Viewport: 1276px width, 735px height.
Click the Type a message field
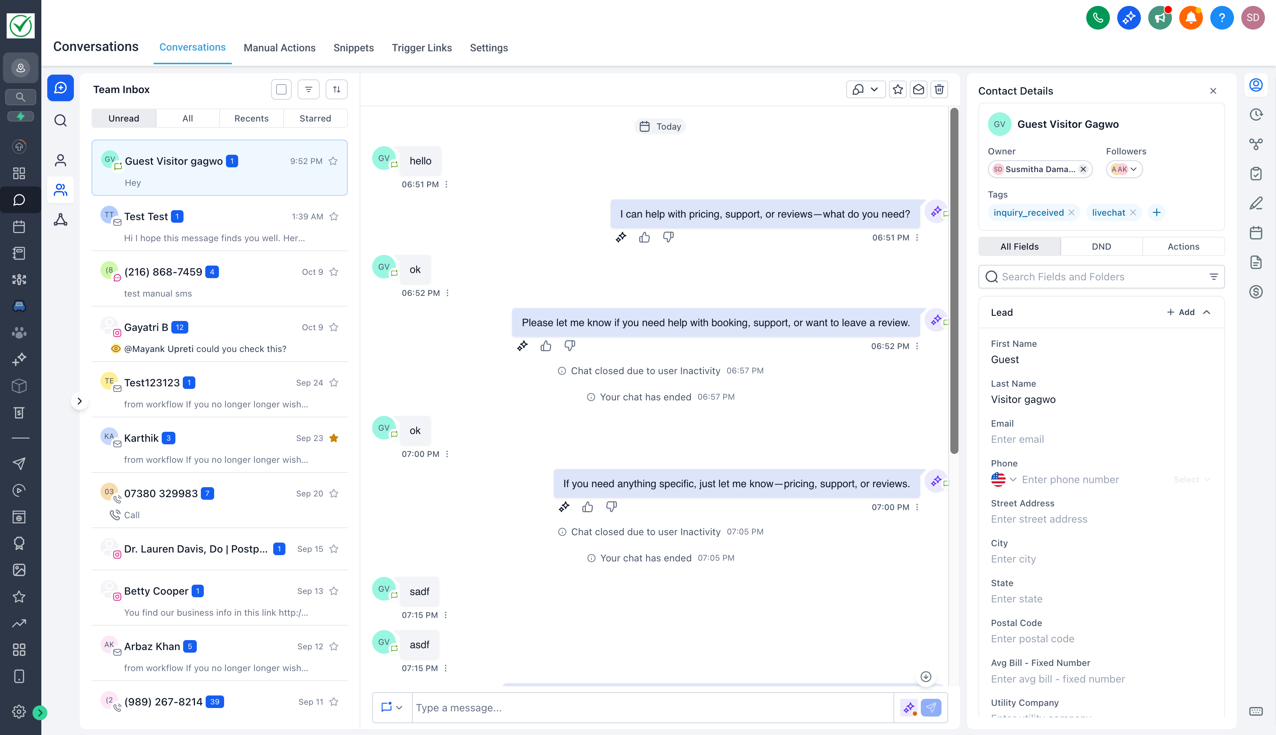click(x=652, y=708)
